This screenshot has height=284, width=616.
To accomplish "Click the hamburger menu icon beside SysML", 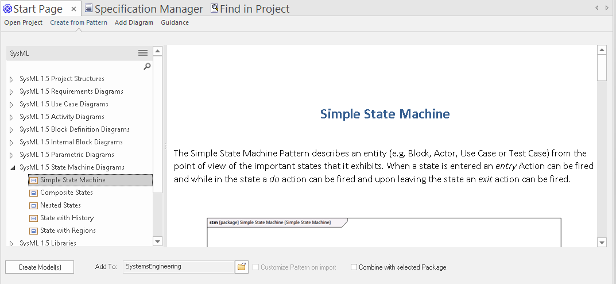I will point(143,53).
